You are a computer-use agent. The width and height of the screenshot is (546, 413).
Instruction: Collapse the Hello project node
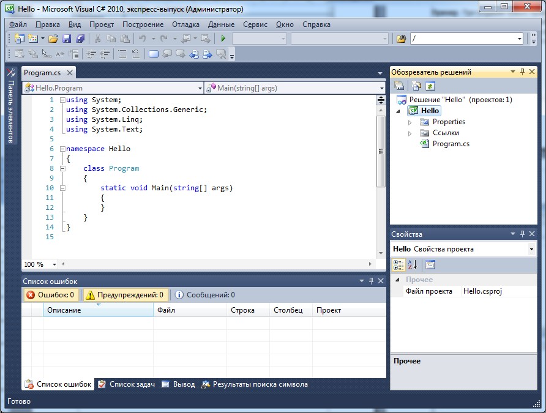pyautogui.click(x=398, y=111)
